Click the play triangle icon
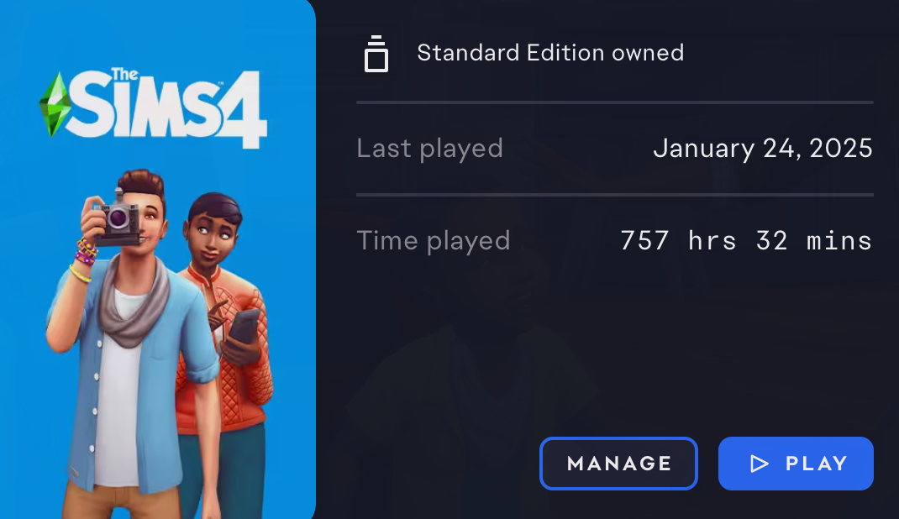 pos(759,464)
